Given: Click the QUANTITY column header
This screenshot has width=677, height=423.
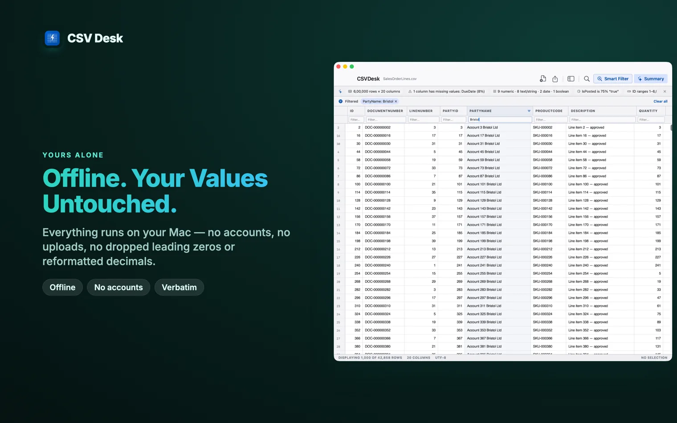Looking at the screenshot, I should 652,111.
